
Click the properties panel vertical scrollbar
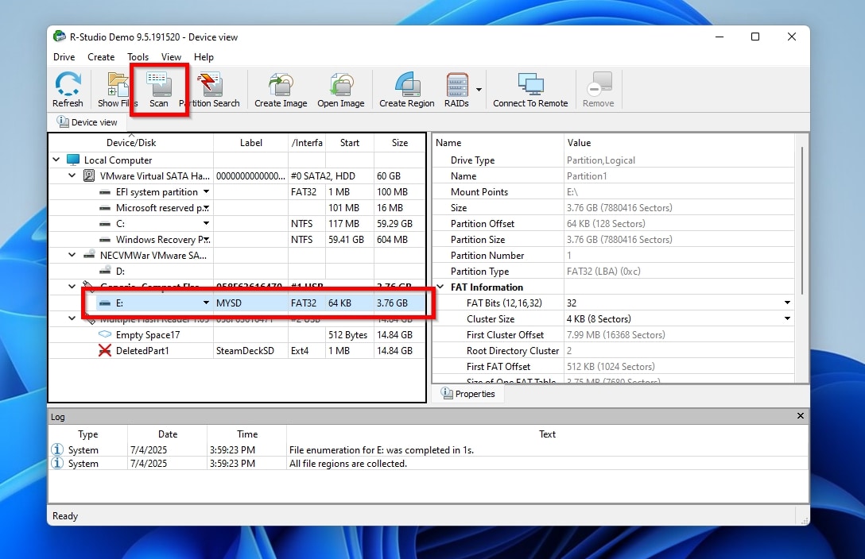802,220
